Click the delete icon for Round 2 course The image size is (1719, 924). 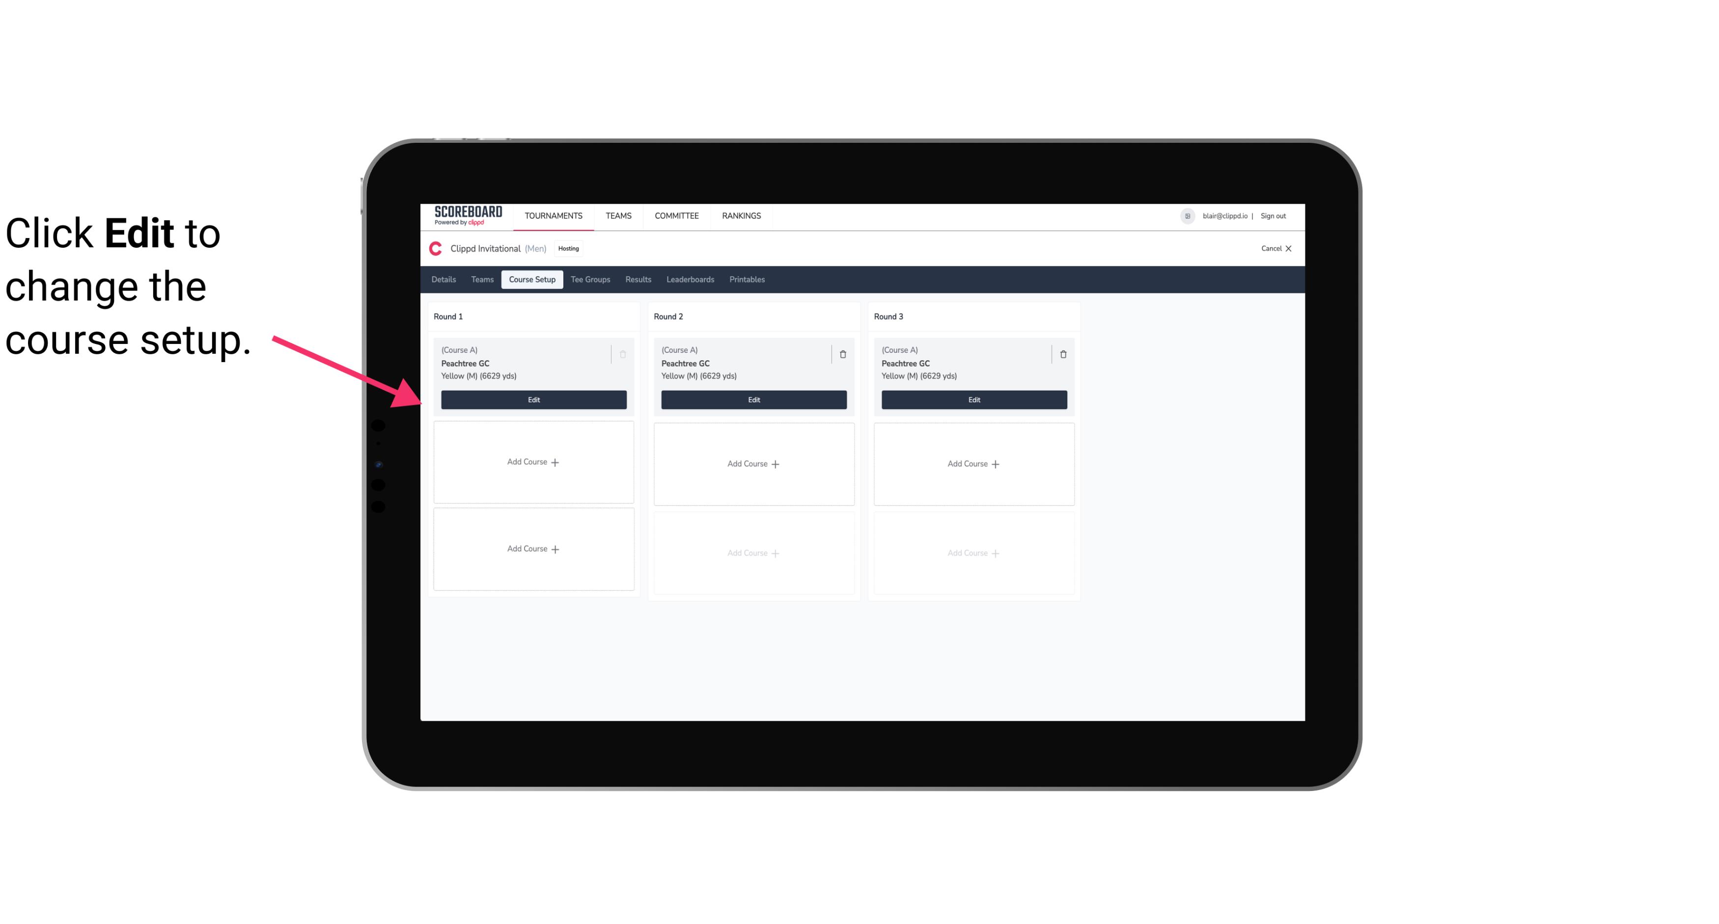pos(842,354)
